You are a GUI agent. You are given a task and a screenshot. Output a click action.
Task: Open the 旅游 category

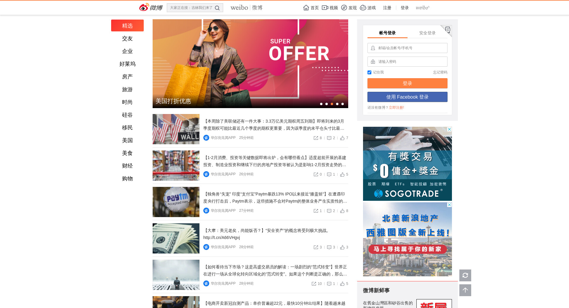[x=127, y=89]
